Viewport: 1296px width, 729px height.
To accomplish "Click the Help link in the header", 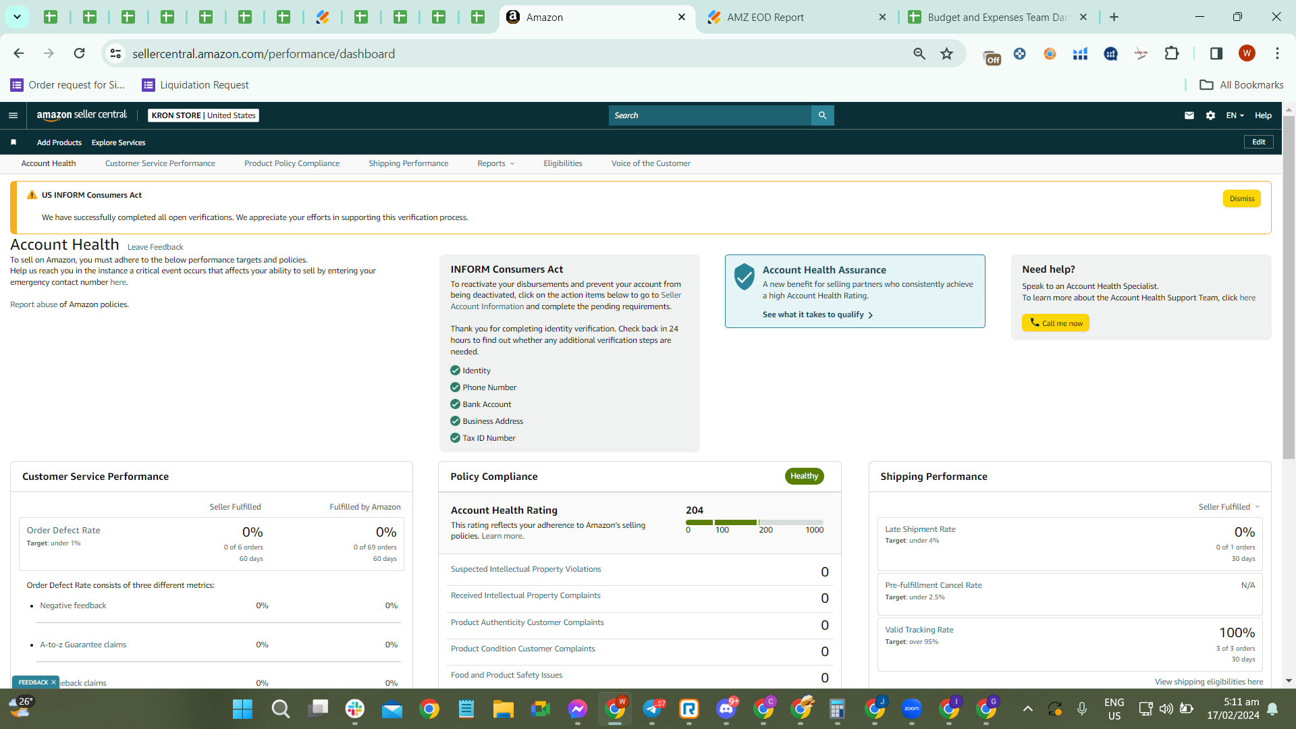I will 1263,115.
